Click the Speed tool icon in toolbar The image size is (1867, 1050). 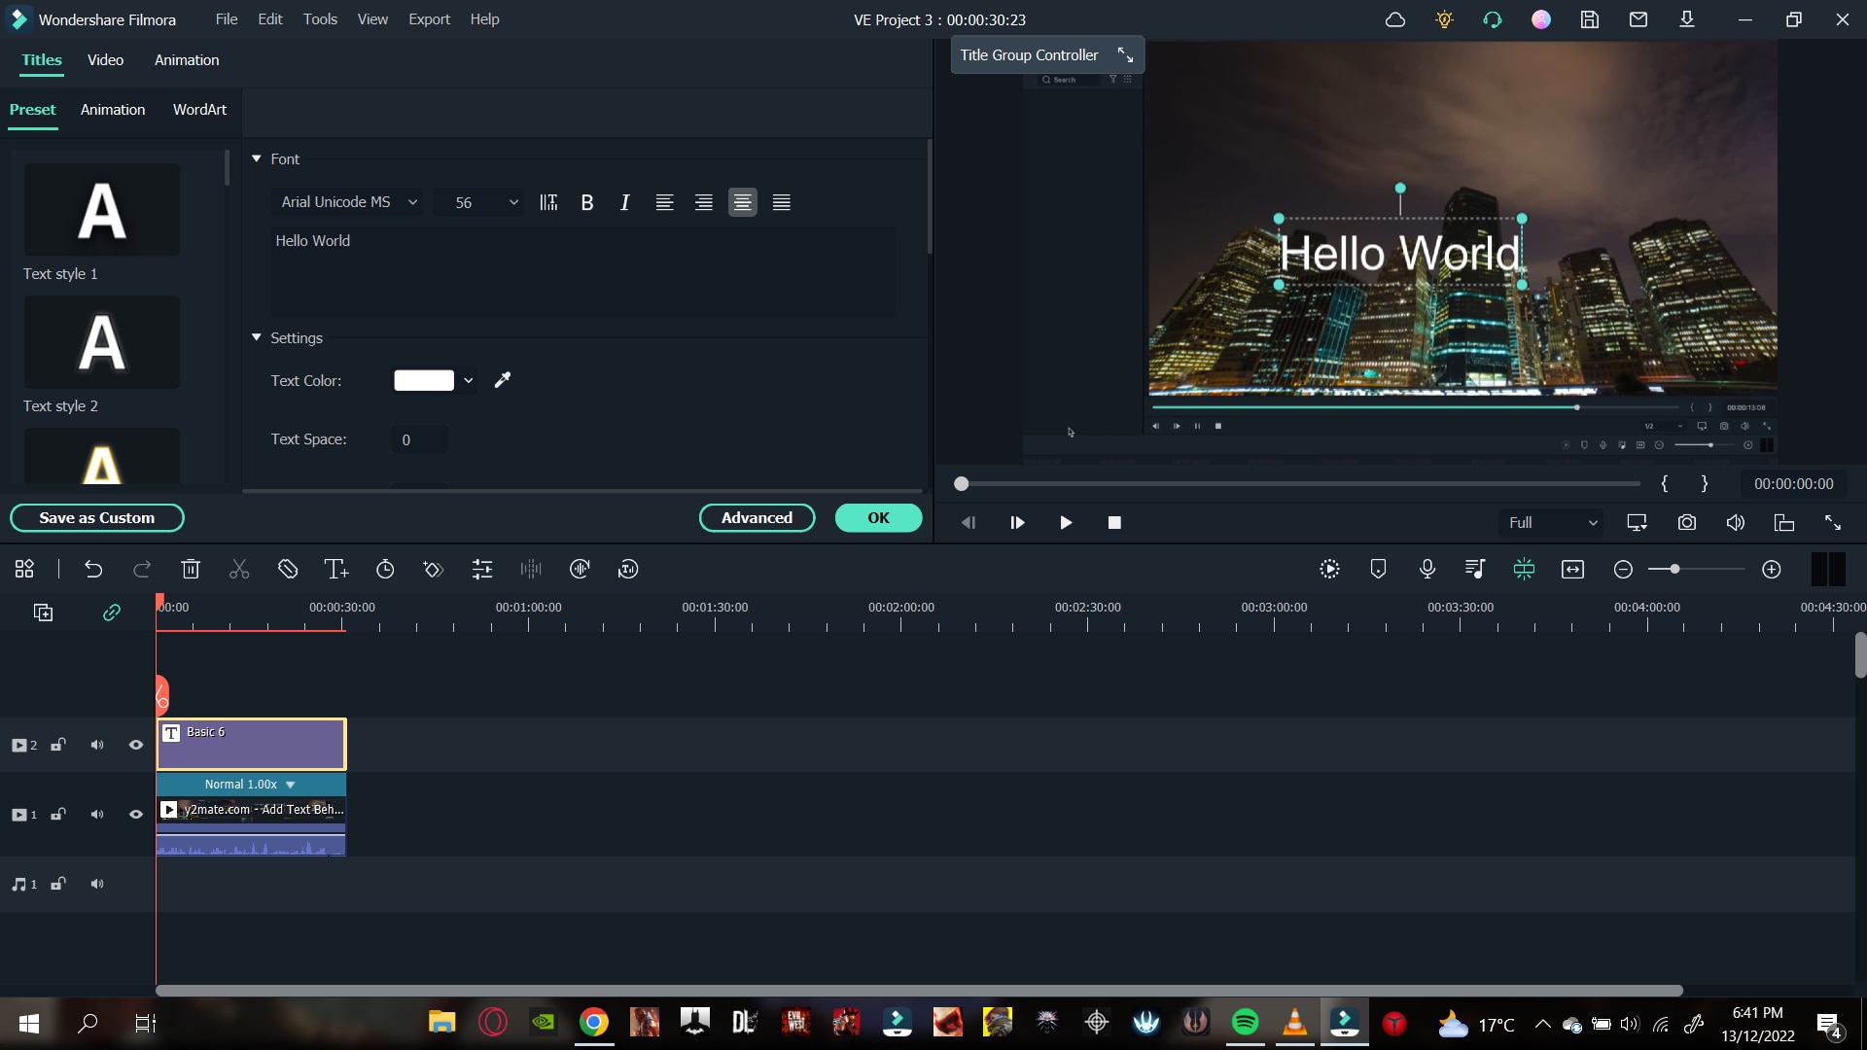(x=385, y=571)
